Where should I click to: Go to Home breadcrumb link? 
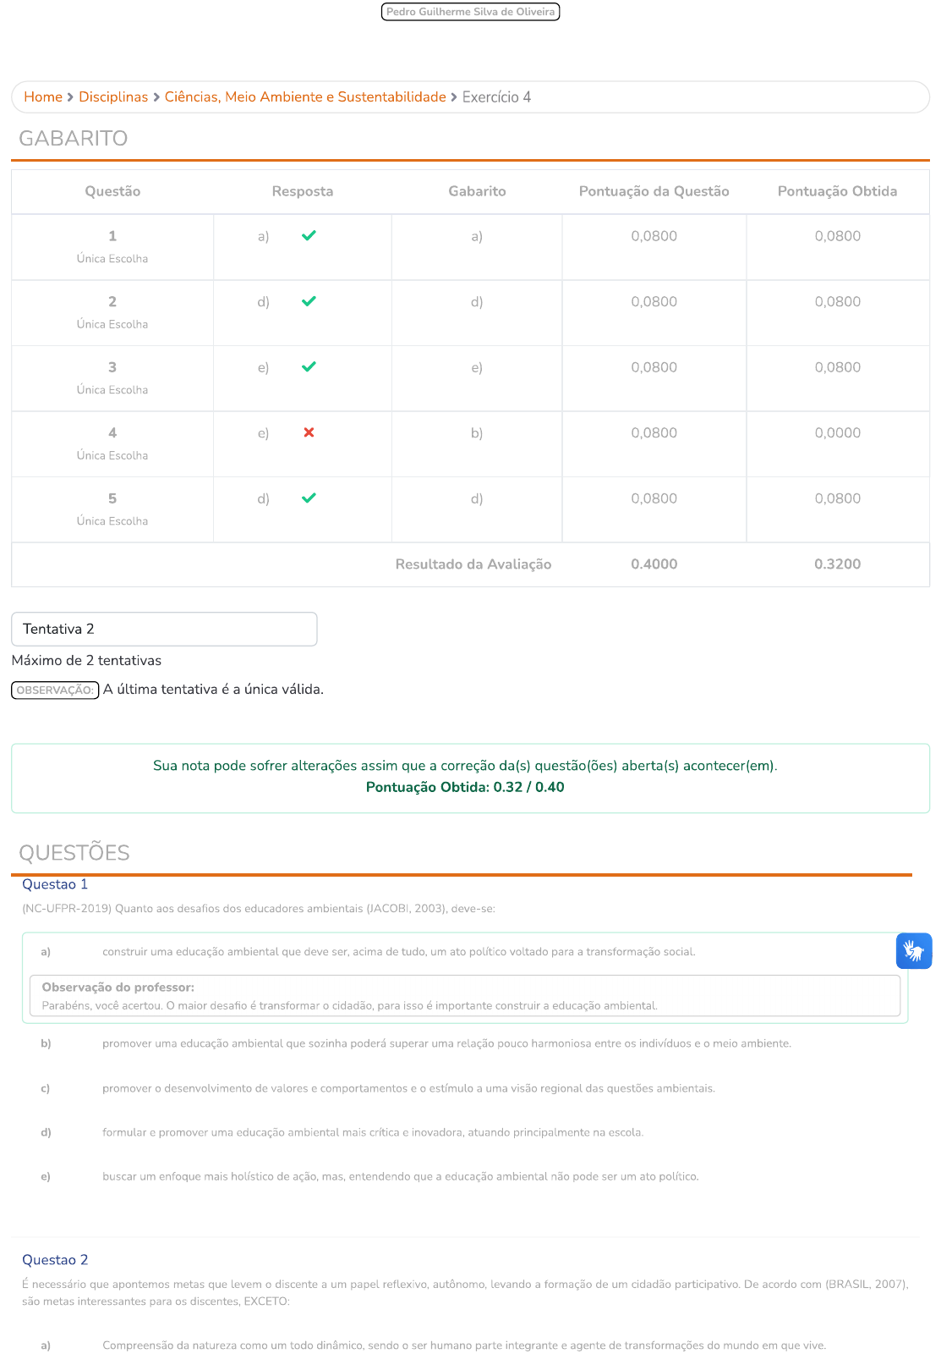43,97
